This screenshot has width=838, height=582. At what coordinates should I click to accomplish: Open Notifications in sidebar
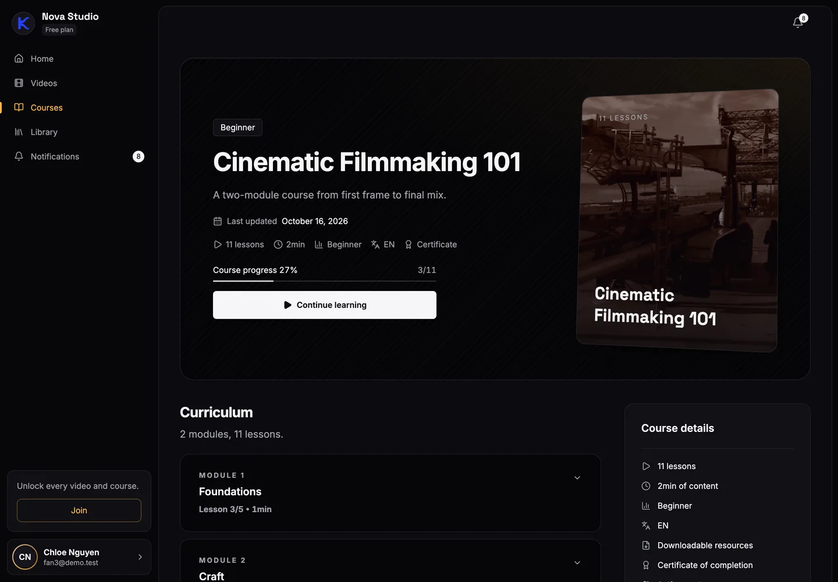pyautogui.click(x=79, y=157)
